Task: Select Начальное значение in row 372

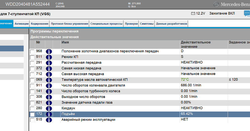Action: [198, 68]
